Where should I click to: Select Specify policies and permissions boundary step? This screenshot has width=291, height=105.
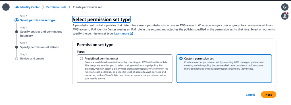click(x=41, y=34)
